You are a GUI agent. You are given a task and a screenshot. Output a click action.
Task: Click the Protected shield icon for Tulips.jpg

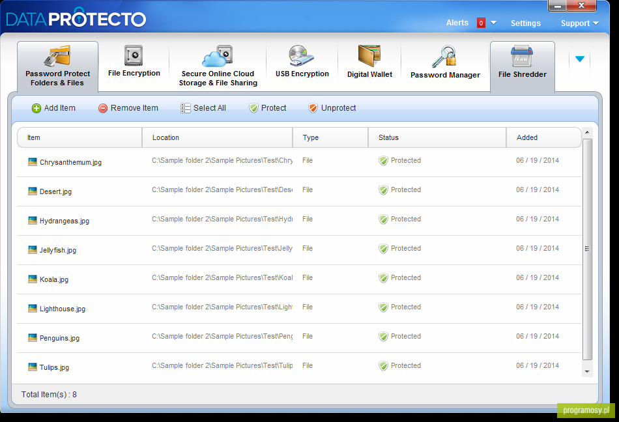pyautogui.click(x=383, y=366)
